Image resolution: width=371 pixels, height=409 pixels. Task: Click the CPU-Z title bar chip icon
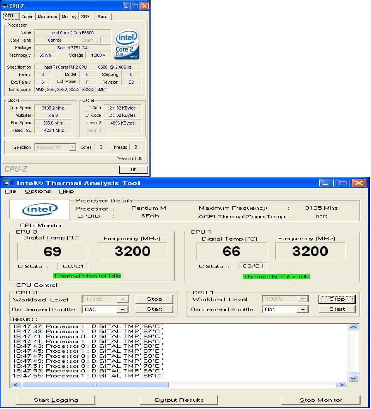(5, 6)
